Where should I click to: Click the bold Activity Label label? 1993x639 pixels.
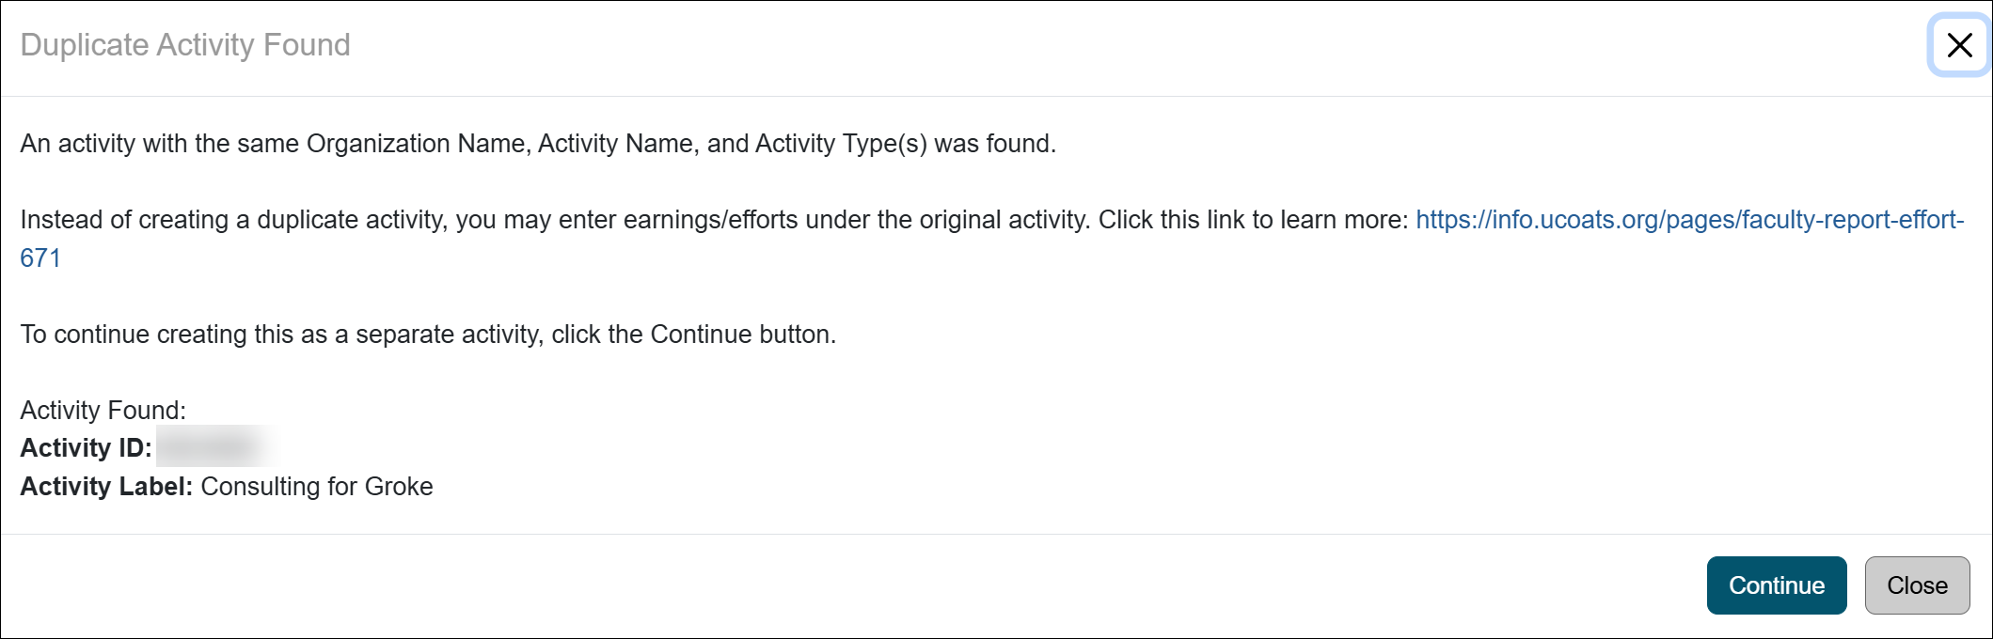[x=107, y=487]
